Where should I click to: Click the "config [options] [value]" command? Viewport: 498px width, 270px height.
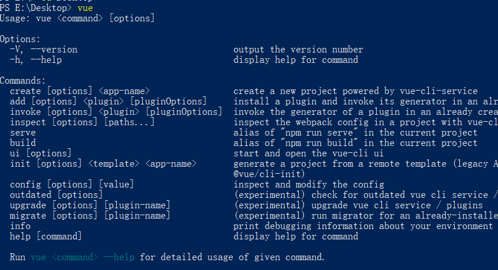point(72,185)
